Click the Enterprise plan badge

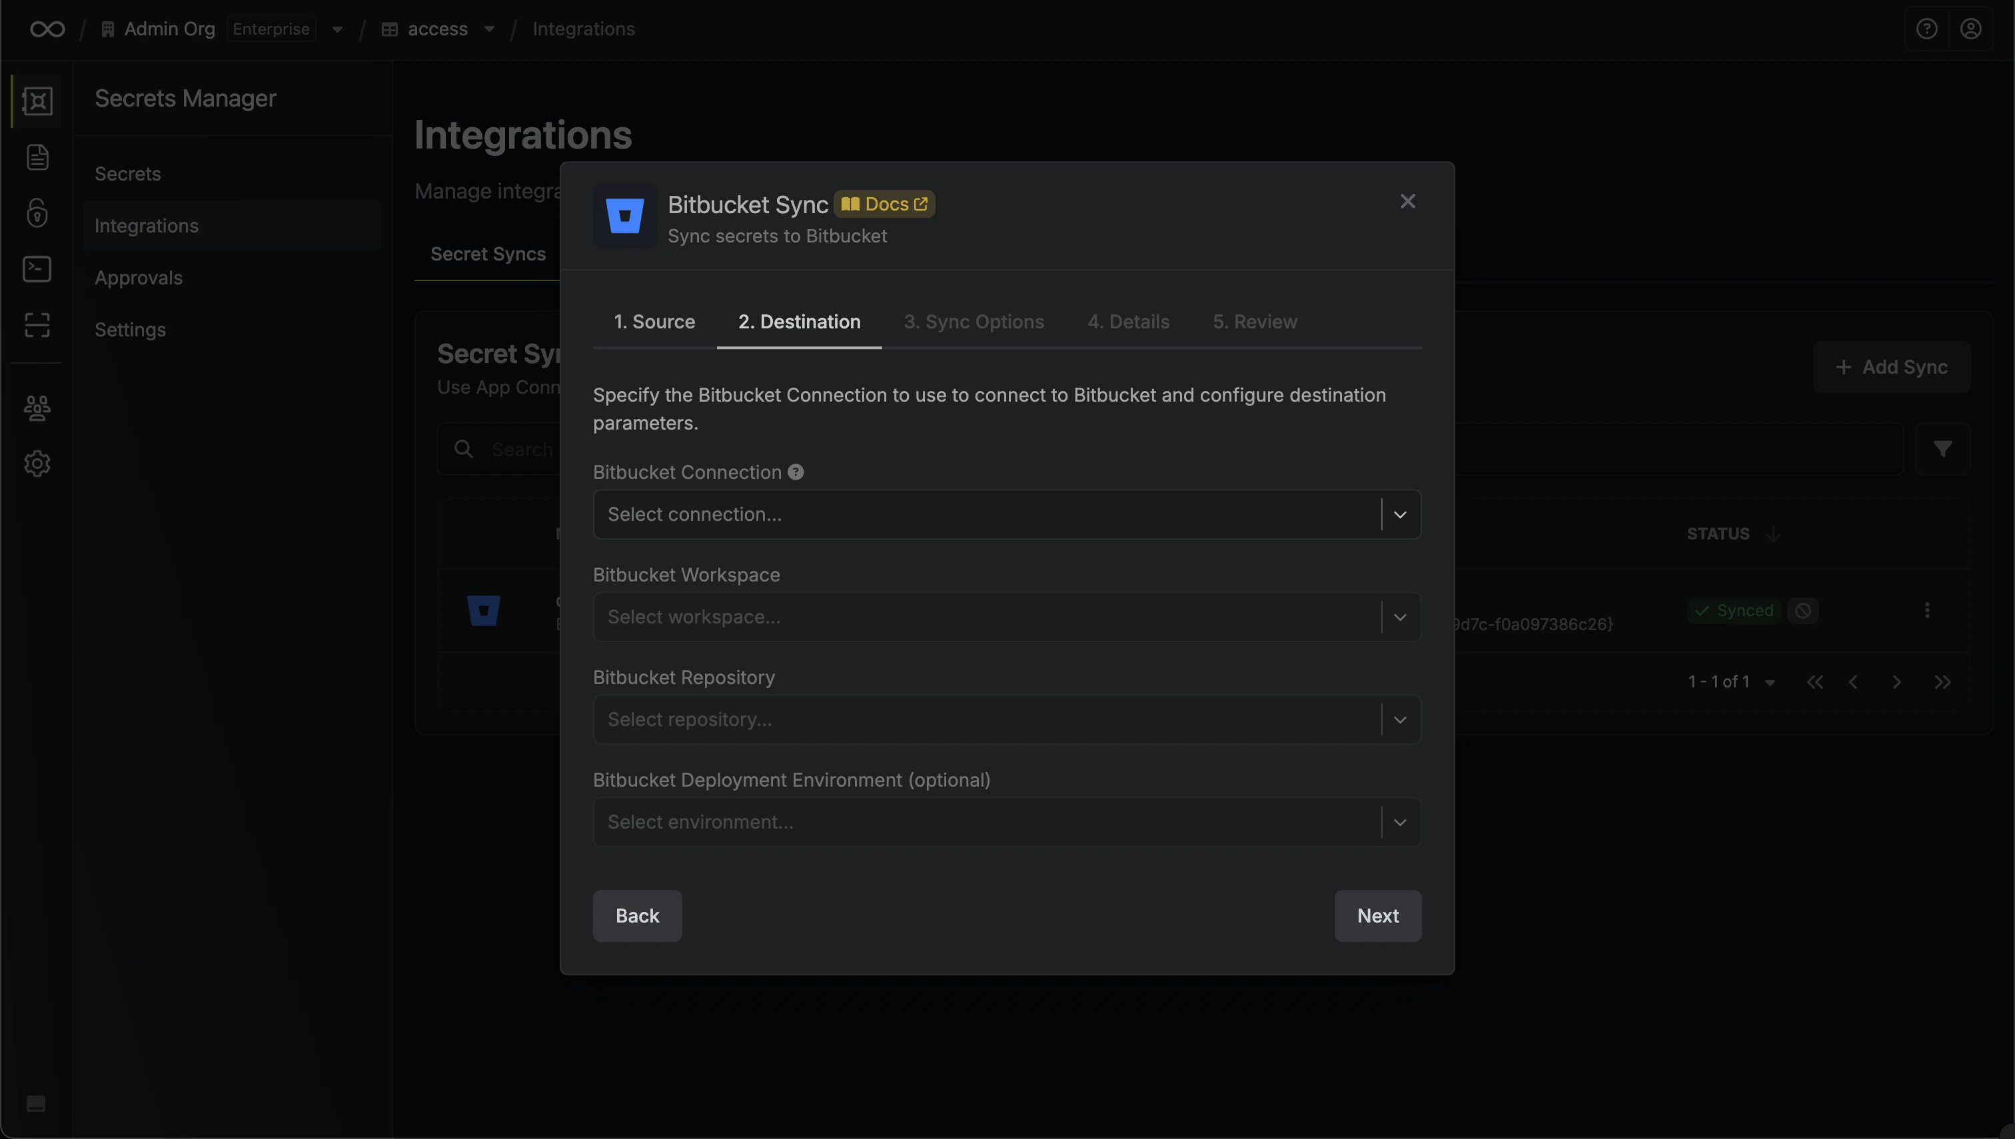(x=271, y=29)
